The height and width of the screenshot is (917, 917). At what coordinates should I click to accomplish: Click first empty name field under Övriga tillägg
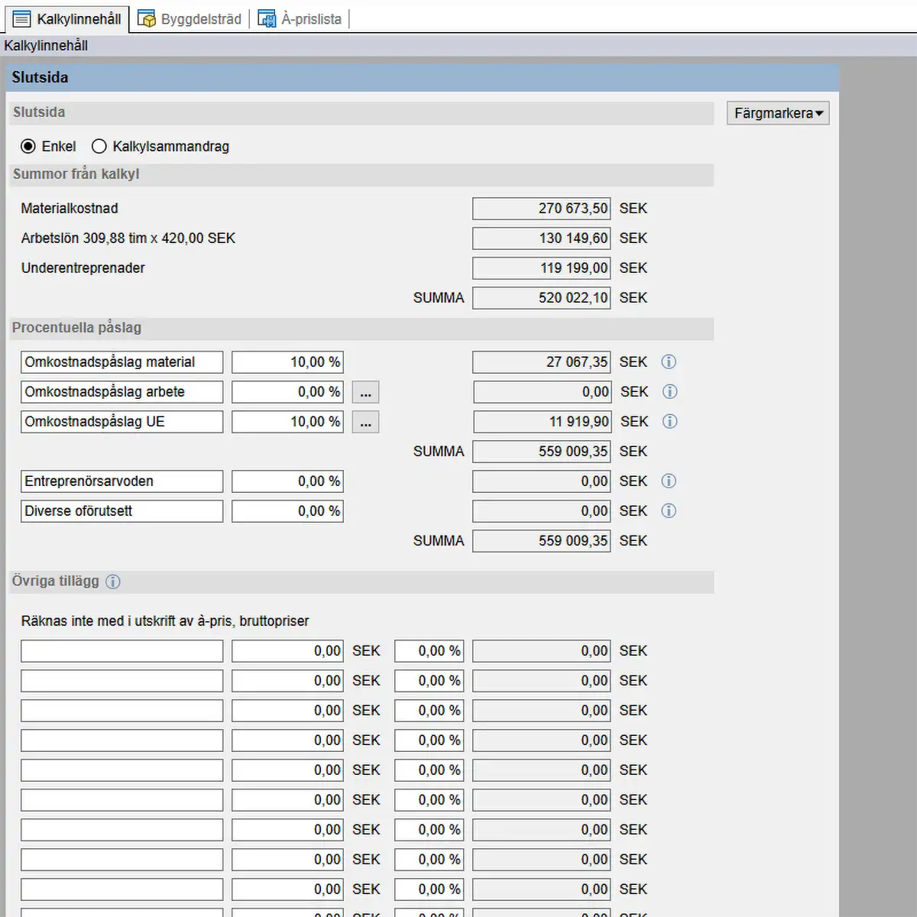pos(122,651)
